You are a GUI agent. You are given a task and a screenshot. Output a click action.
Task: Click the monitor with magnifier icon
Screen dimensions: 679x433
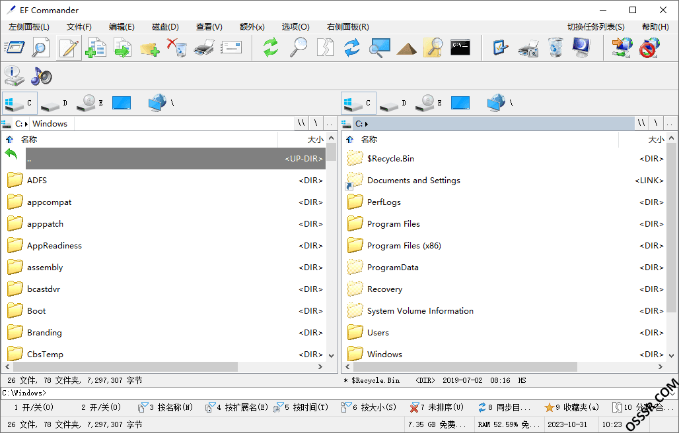coord(379,47)
